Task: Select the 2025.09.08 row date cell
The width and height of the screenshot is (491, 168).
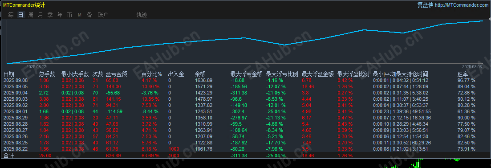Action: click(16, 80)
